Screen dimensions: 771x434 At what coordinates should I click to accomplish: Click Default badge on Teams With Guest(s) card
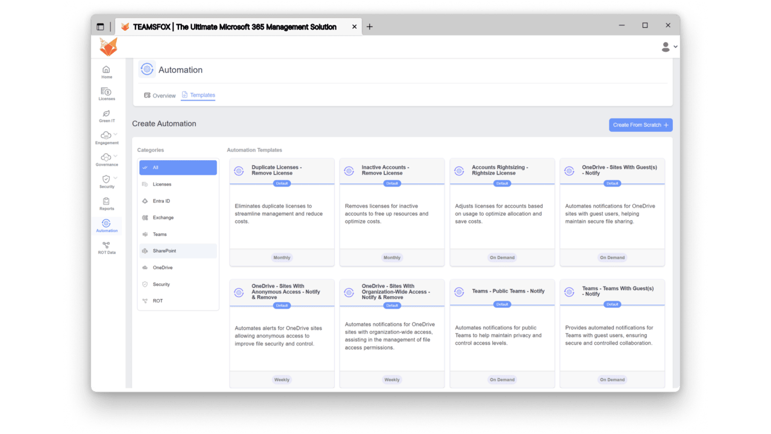tap(612, 304)
